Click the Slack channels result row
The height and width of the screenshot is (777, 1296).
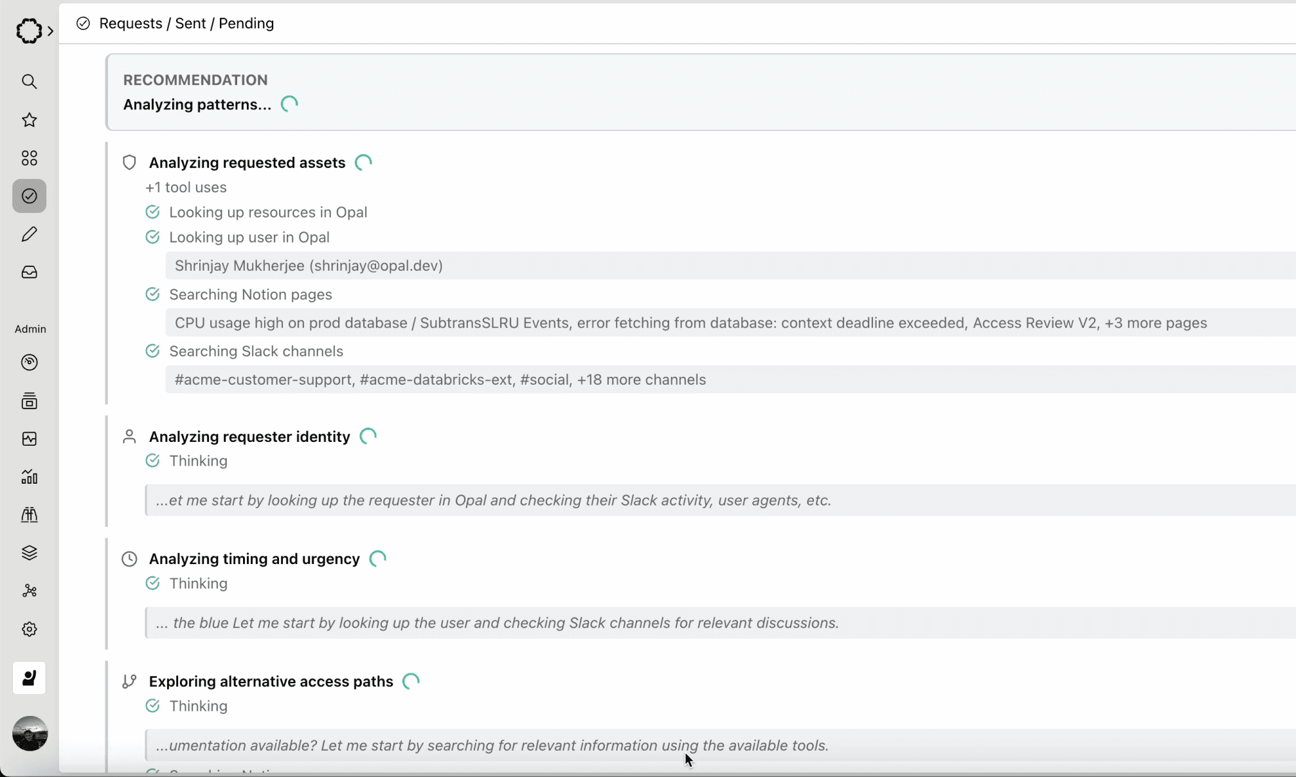point(730,379)
